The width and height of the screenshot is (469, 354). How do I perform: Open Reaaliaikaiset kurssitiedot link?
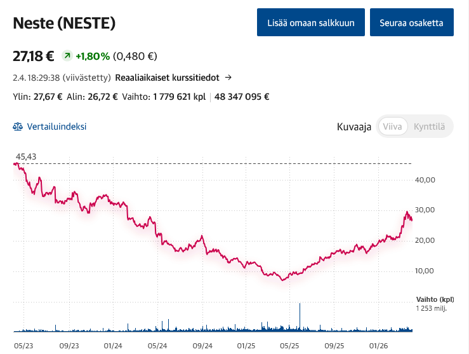(167, 78)
